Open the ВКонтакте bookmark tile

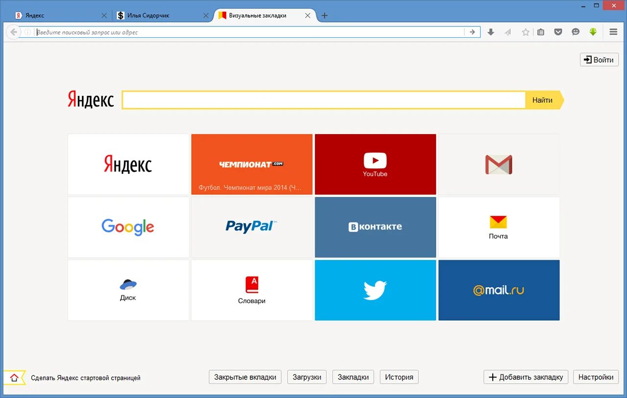(x=375, y=227)
